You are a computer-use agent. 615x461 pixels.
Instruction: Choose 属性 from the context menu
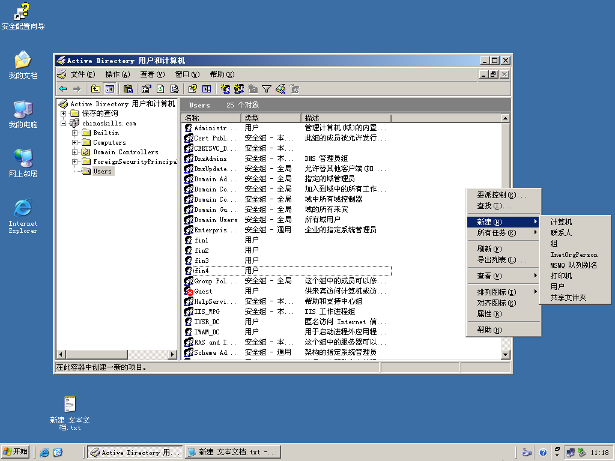(504, 314)
